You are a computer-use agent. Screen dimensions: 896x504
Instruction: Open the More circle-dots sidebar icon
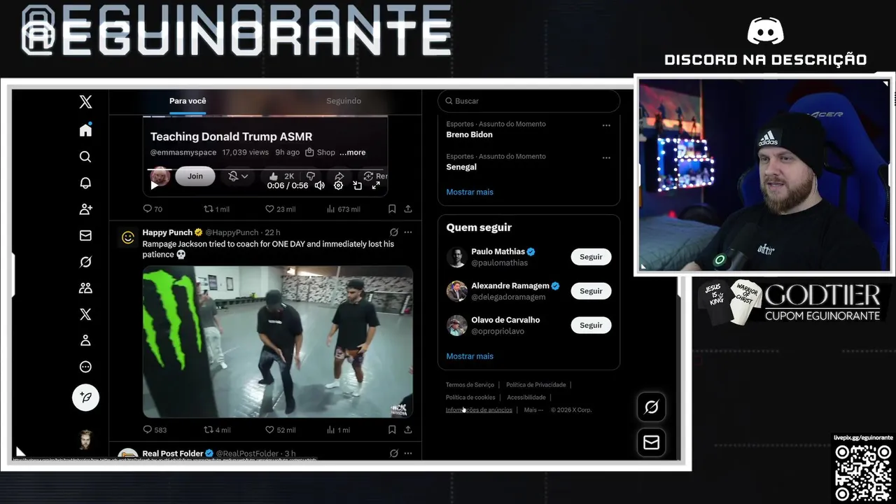click(x=85, y=367)
